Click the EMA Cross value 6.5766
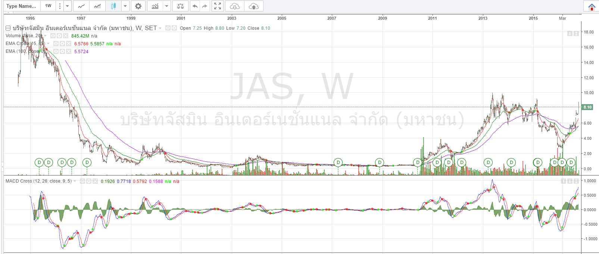 coord(81,44)
